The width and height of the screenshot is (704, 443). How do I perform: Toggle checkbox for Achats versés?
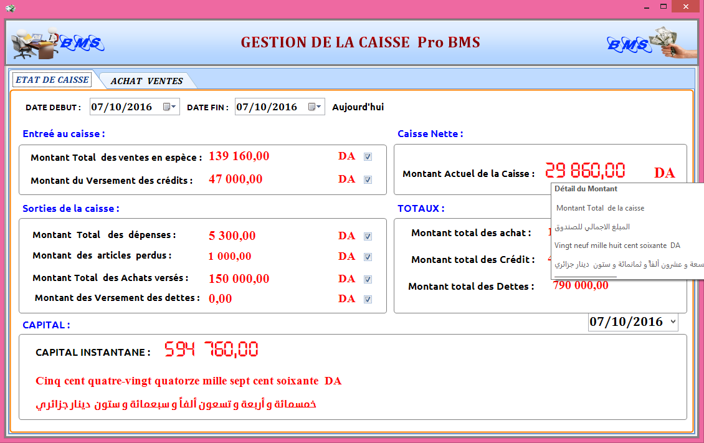(368, 280)
